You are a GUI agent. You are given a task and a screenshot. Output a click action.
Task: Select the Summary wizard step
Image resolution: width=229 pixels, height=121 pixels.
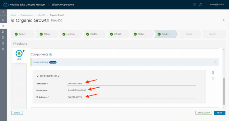(x=213, y=34)
